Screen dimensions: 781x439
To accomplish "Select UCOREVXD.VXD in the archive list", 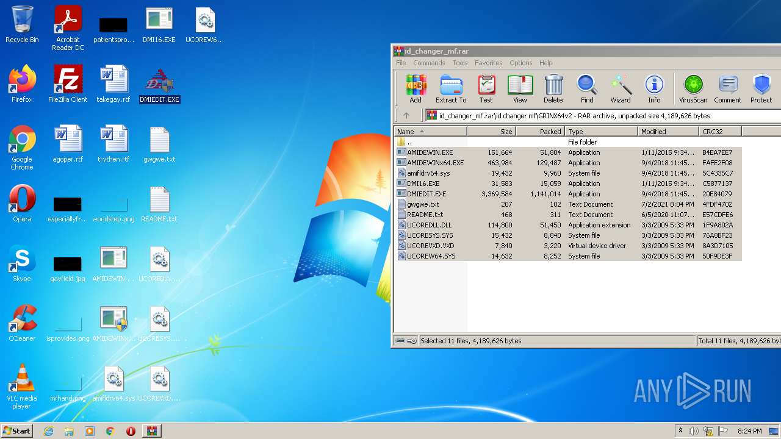I will click(x=567, y=246).
